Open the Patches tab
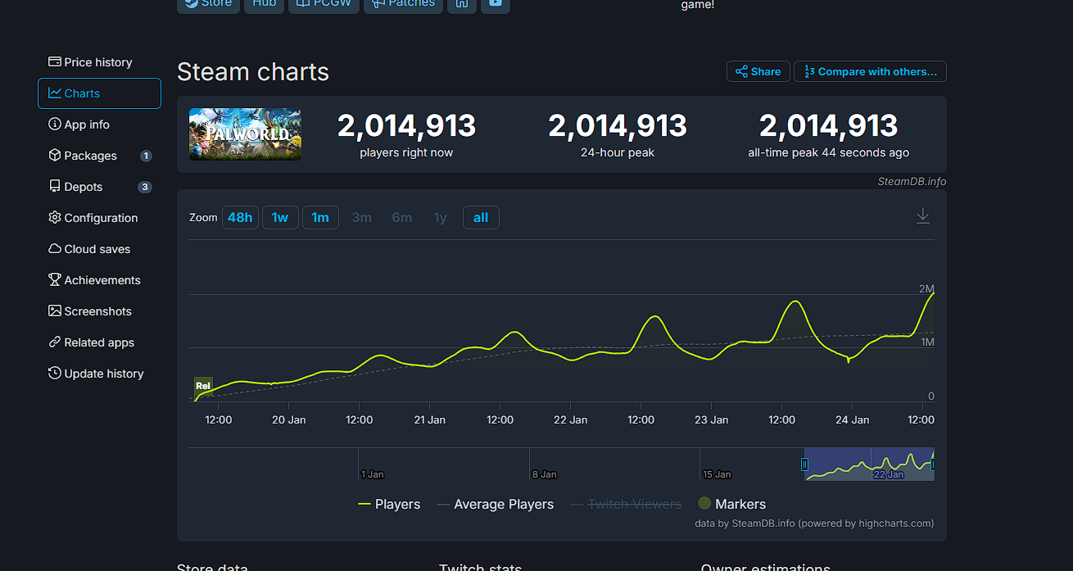 pos(403,4)
